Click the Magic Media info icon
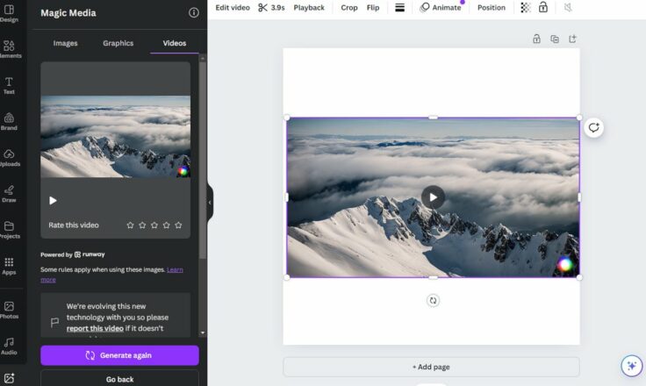 pos(194,13)
